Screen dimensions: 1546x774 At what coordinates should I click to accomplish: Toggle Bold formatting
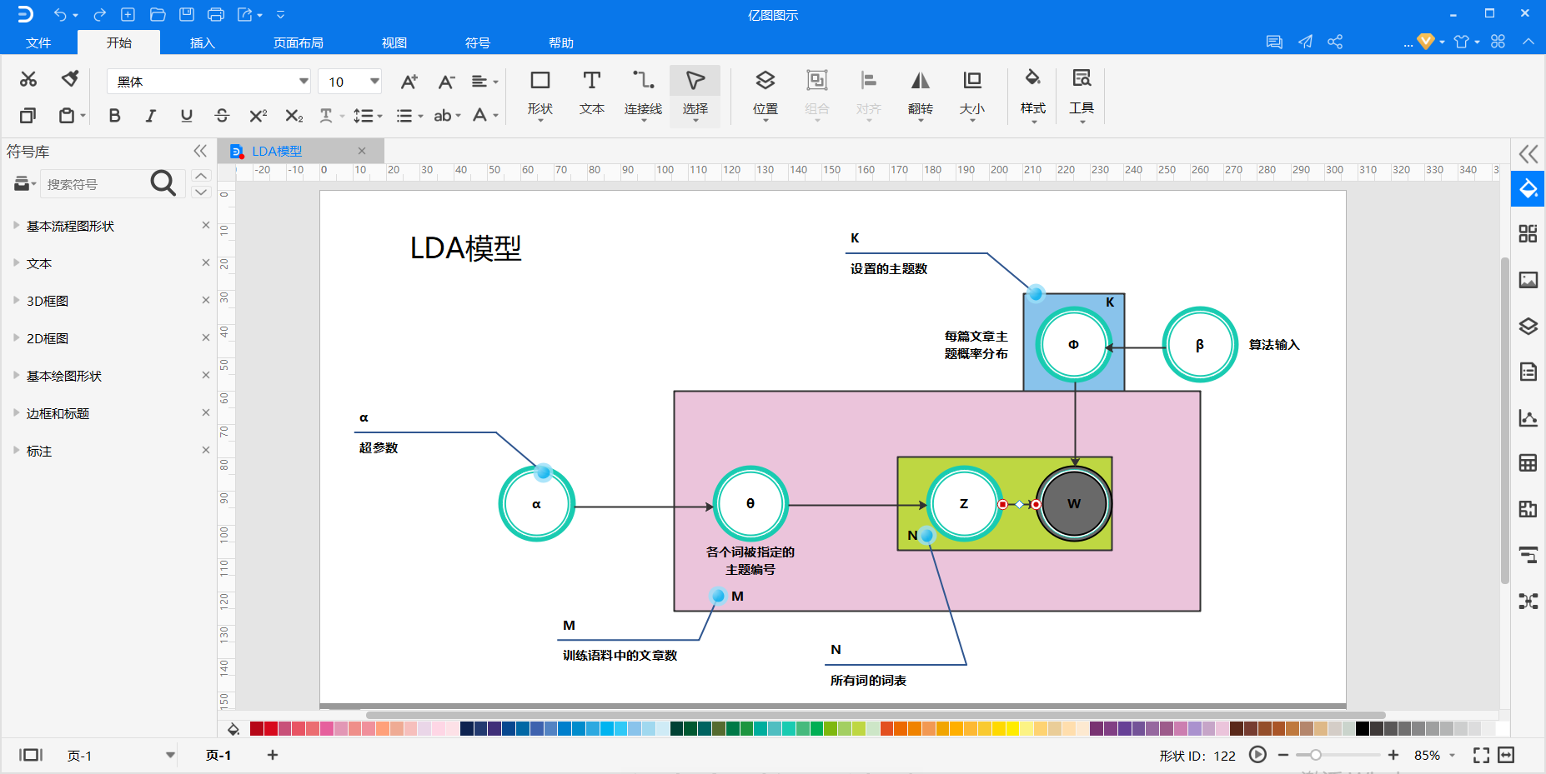(115, 116)
